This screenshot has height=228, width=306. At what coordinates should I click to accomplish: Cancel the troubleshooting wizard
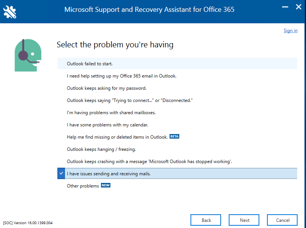click(x=282, y=220)
